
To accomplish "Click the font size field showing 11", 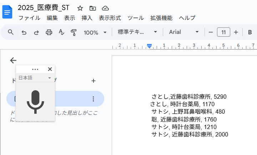I will click(x=223, y=32).
